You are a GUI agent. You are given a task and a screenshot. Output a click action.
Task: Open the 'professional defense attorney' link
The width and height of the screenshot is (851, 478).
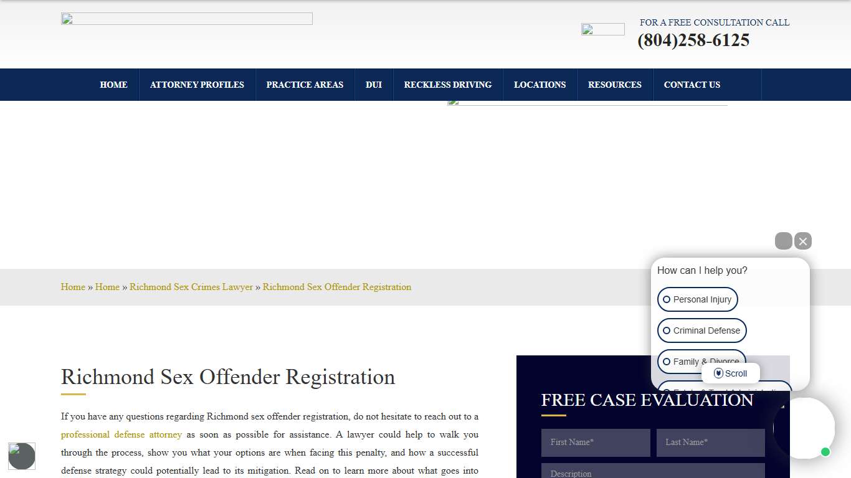pos(121,434)
